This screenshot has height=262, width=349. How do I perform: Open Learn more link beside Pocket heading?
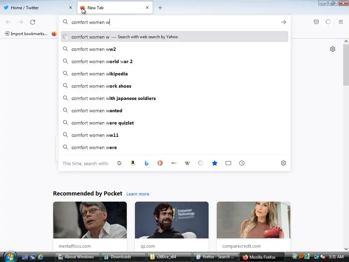tap(138, 194)
